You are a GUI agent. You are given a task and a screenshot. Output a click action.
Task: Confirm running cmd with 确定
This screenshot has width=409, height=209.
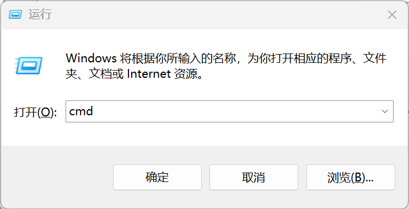click(x=157, y=177)
